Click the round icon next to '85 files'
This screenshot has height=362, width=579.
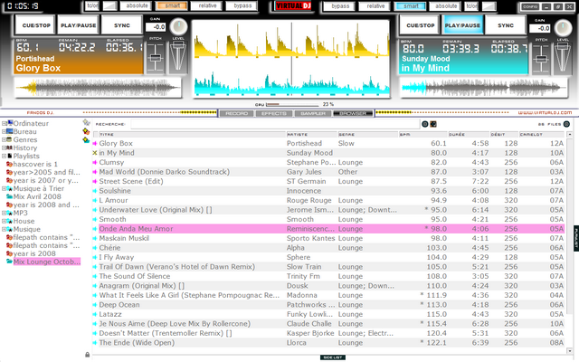point(567,124)
